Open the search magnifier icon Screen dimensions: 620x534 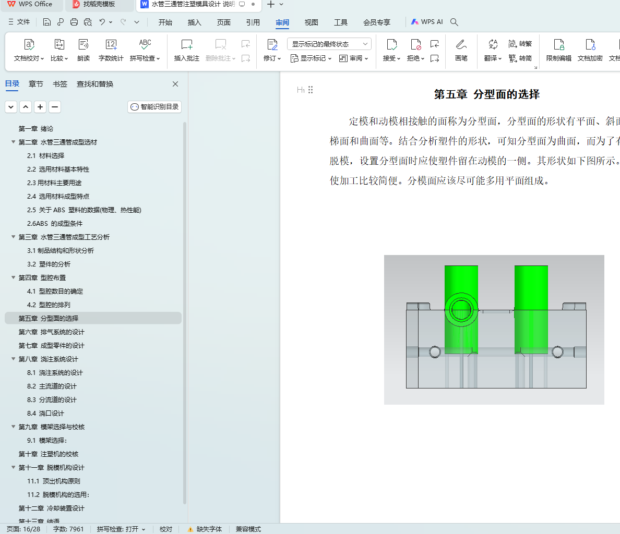pyautogui.click(x=455, y=22)
